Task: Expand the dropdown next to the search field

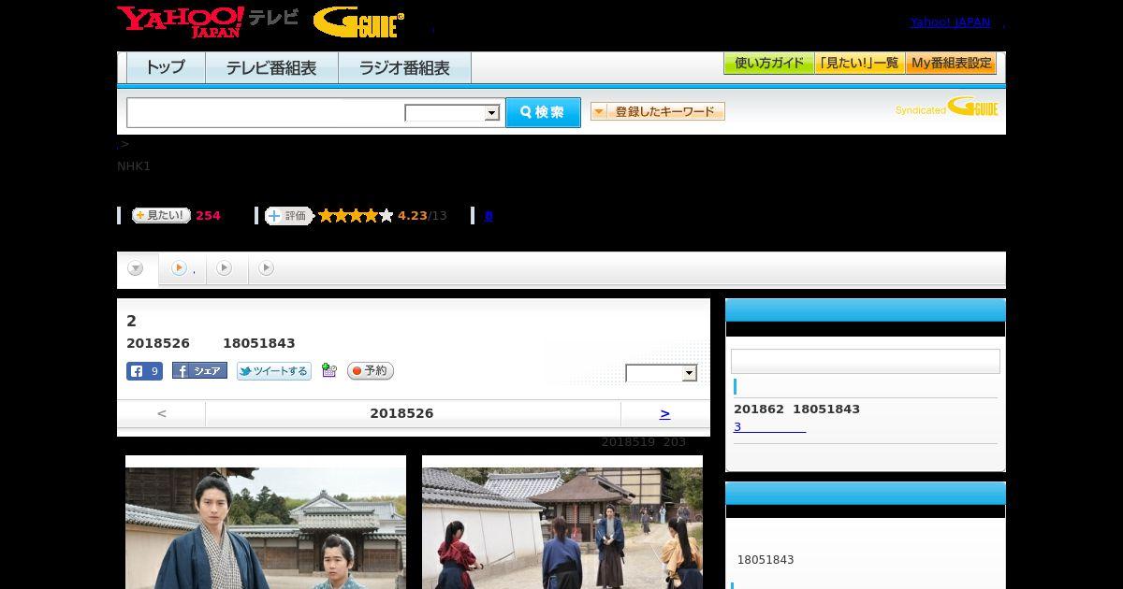Action: click(453, 113)
